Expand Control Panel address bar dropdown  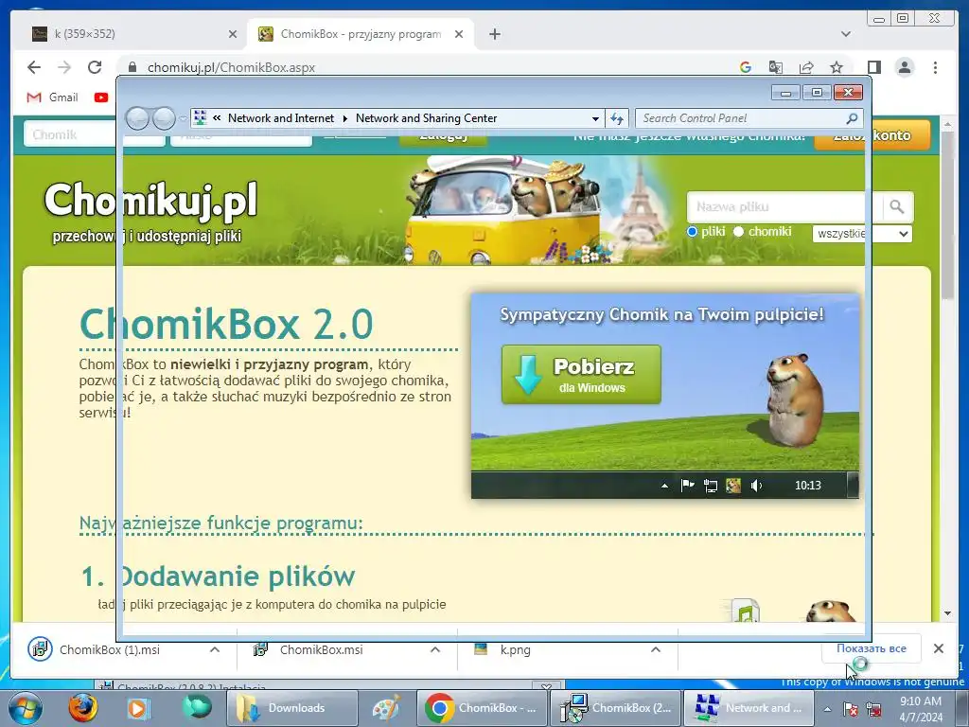[x=595, y=118]
